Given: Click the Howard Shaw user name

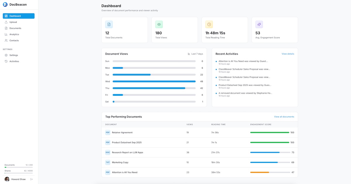Looking at the screenshot, I should click(x=18, y=179).
